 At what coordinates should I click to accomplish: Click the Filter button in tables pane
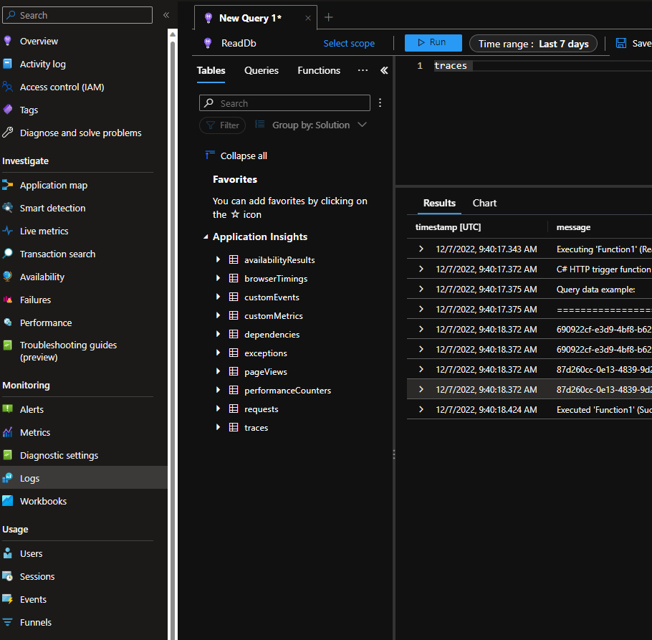222,125
